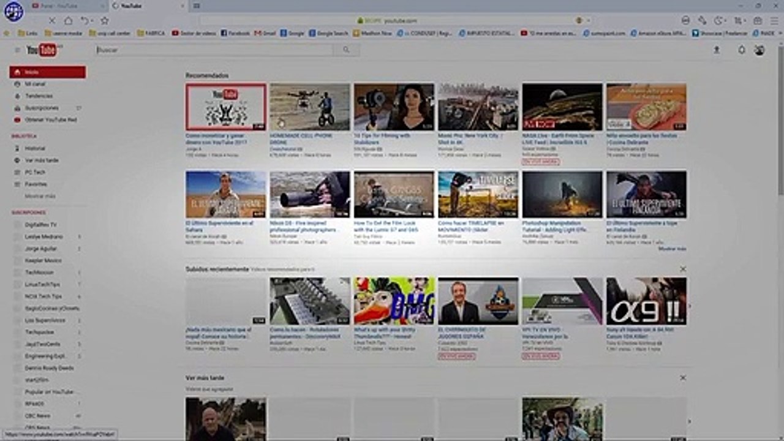Open Engineering Explained subscription channel

point(47,356)
